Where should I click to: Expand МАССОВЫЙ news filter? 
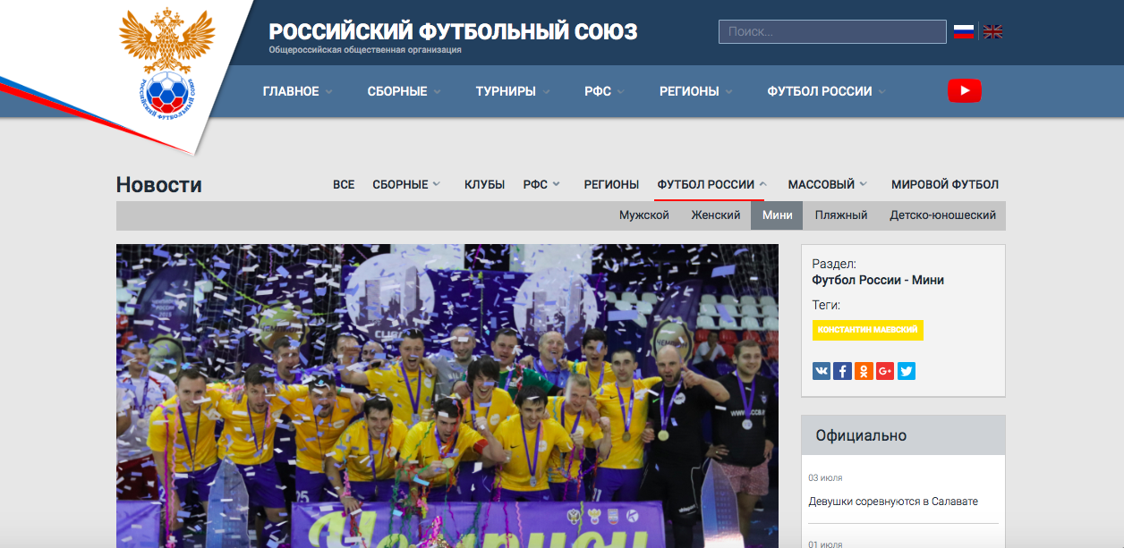pos(827,184)
